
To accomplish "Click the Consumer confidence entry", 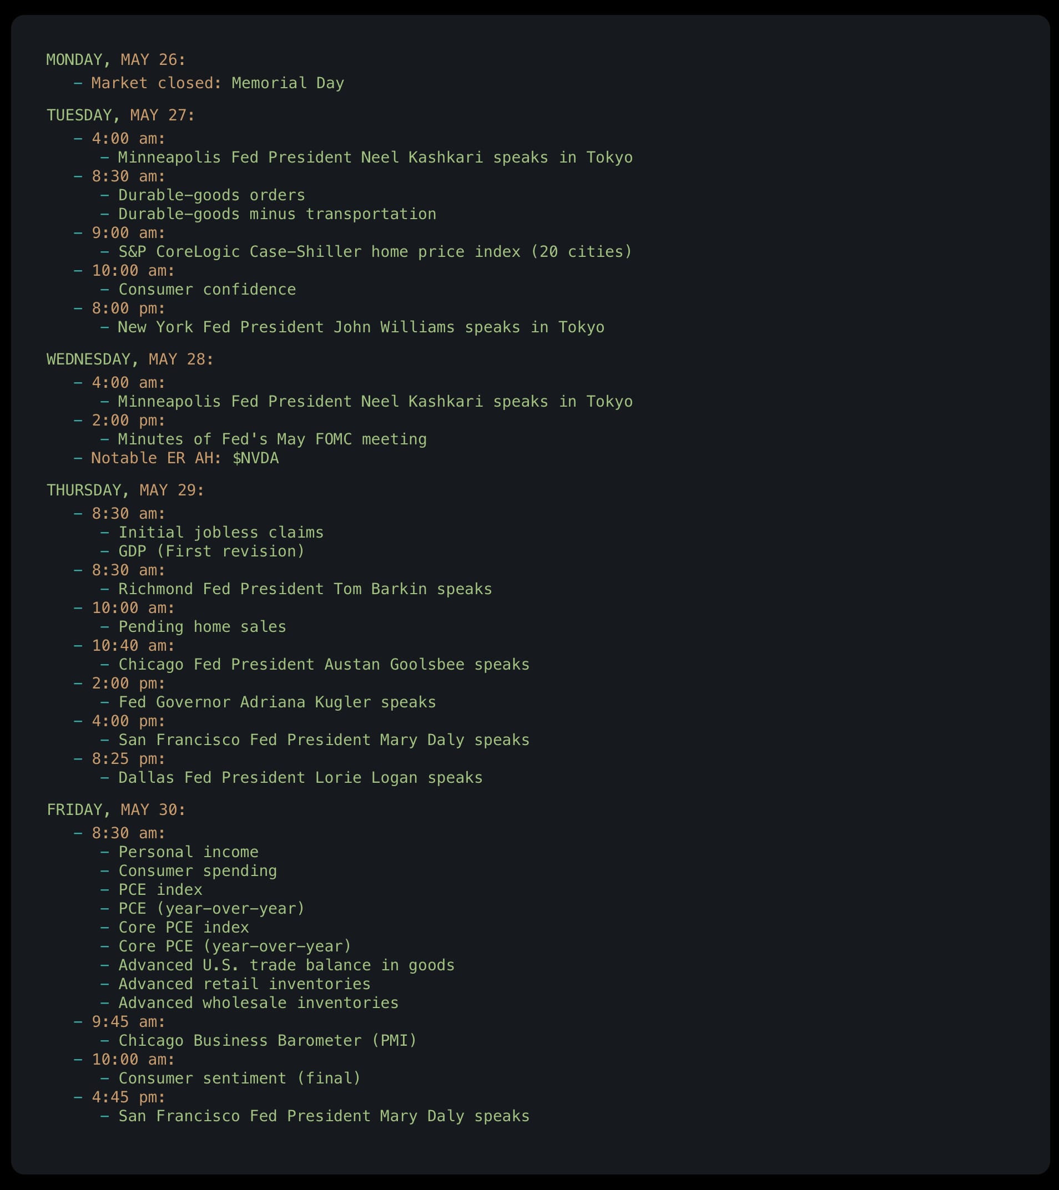I will (207, 290).
